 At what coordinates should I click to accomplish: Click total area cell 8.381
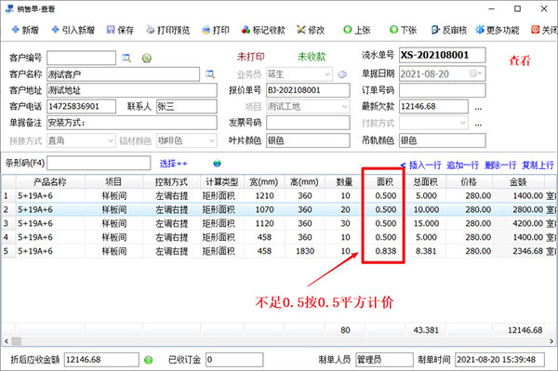click(x=426, y=251)
